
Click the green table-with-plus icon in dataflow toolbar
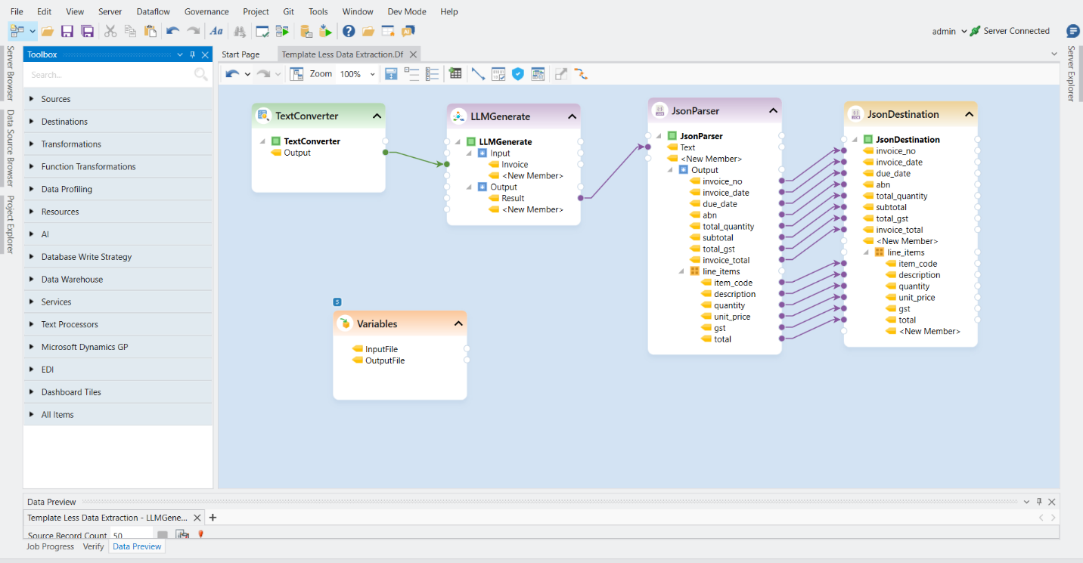pos(455,74)
